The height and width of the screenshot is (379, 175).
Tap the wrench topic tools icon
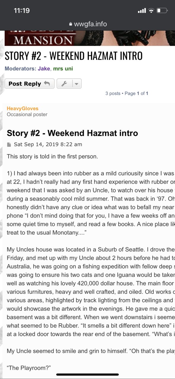click(64, 84)
